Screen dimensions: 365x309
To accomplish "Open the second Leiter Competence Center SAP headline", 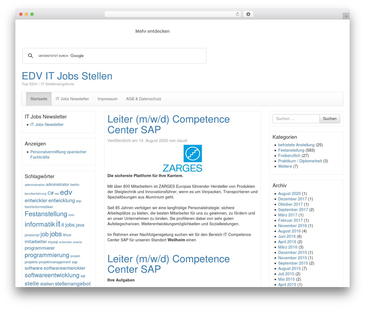I will coord(169,264).
